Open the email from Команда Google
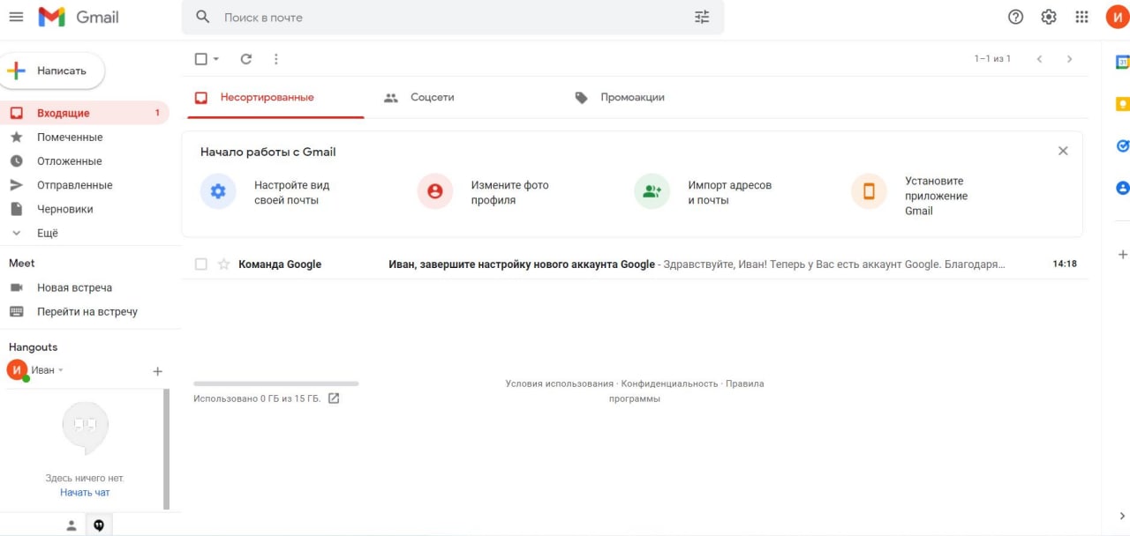This screenshot has width=1130, height=536. pos(635,264)
